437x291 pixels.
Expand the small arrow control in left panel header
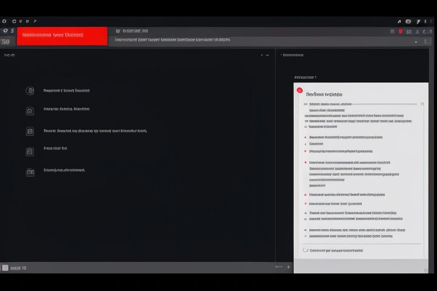262,55
